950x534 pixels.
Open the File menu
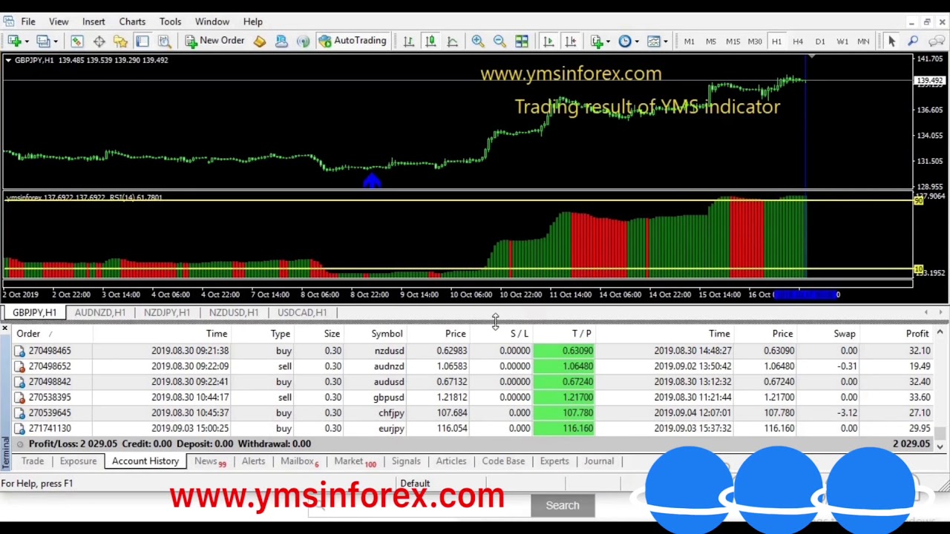(x=27, y=22)
